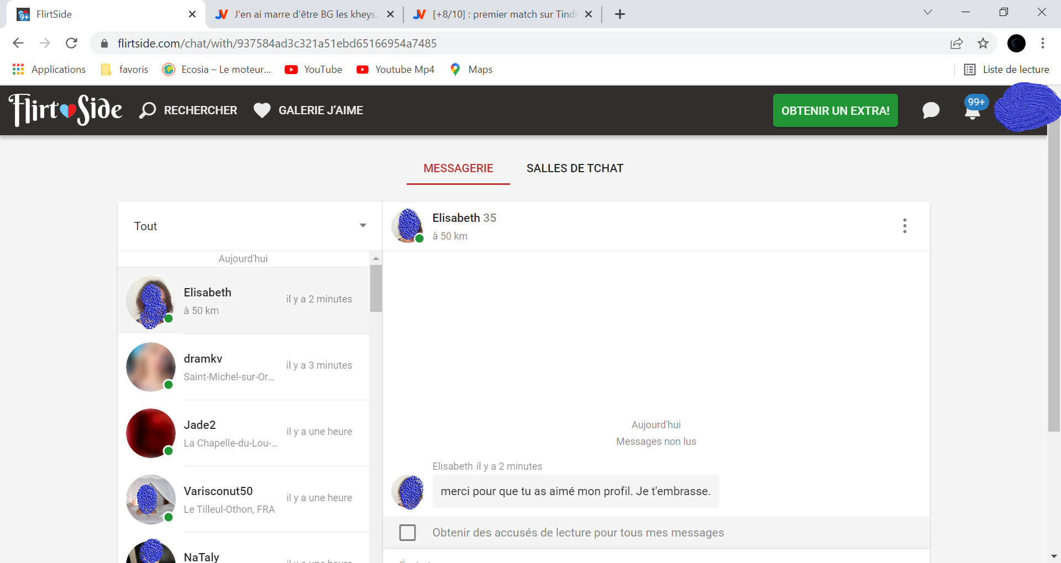Click the "il y a 3 minutes" timestamp
Image resolution: width=1061 pixels, height=563 pixels.
coord(319,365)
